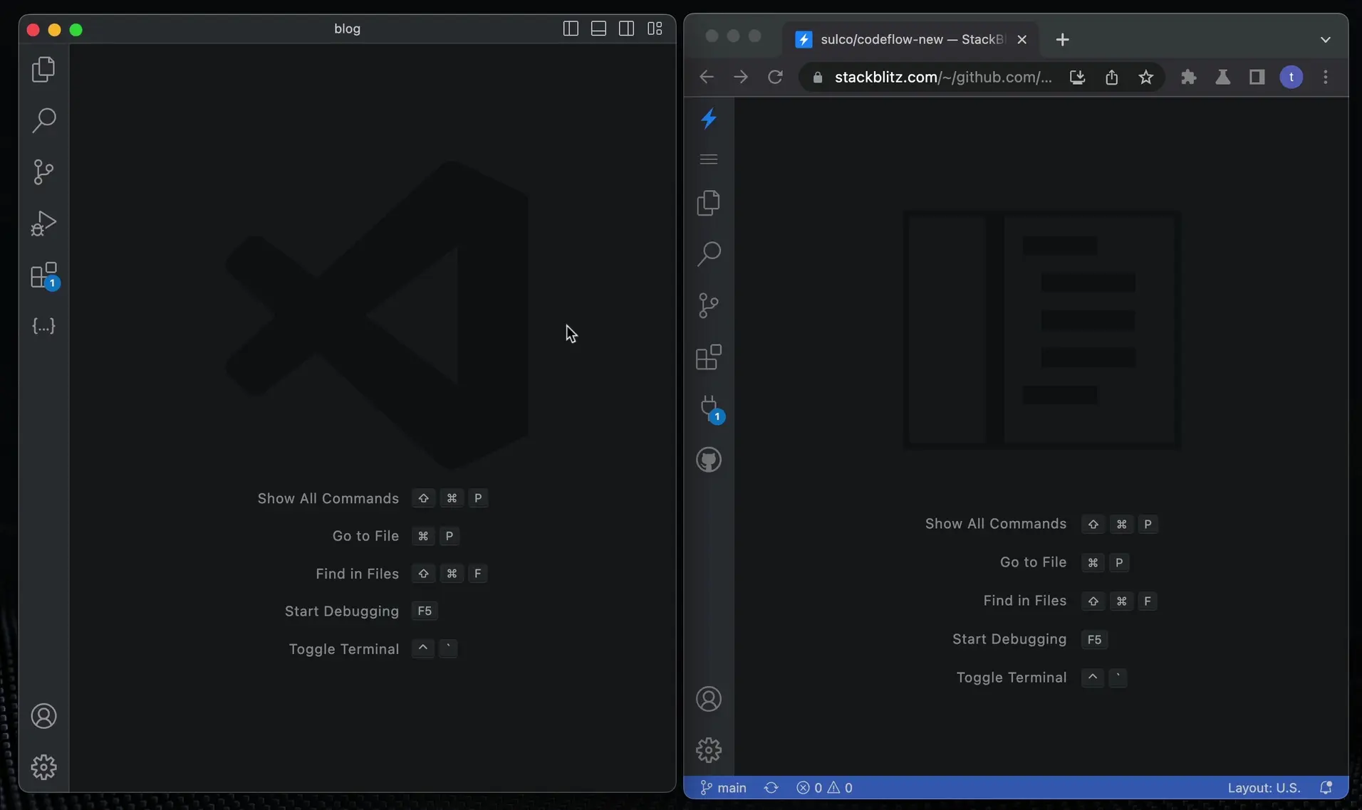Open the Run and Debug view

pos(43,223)
